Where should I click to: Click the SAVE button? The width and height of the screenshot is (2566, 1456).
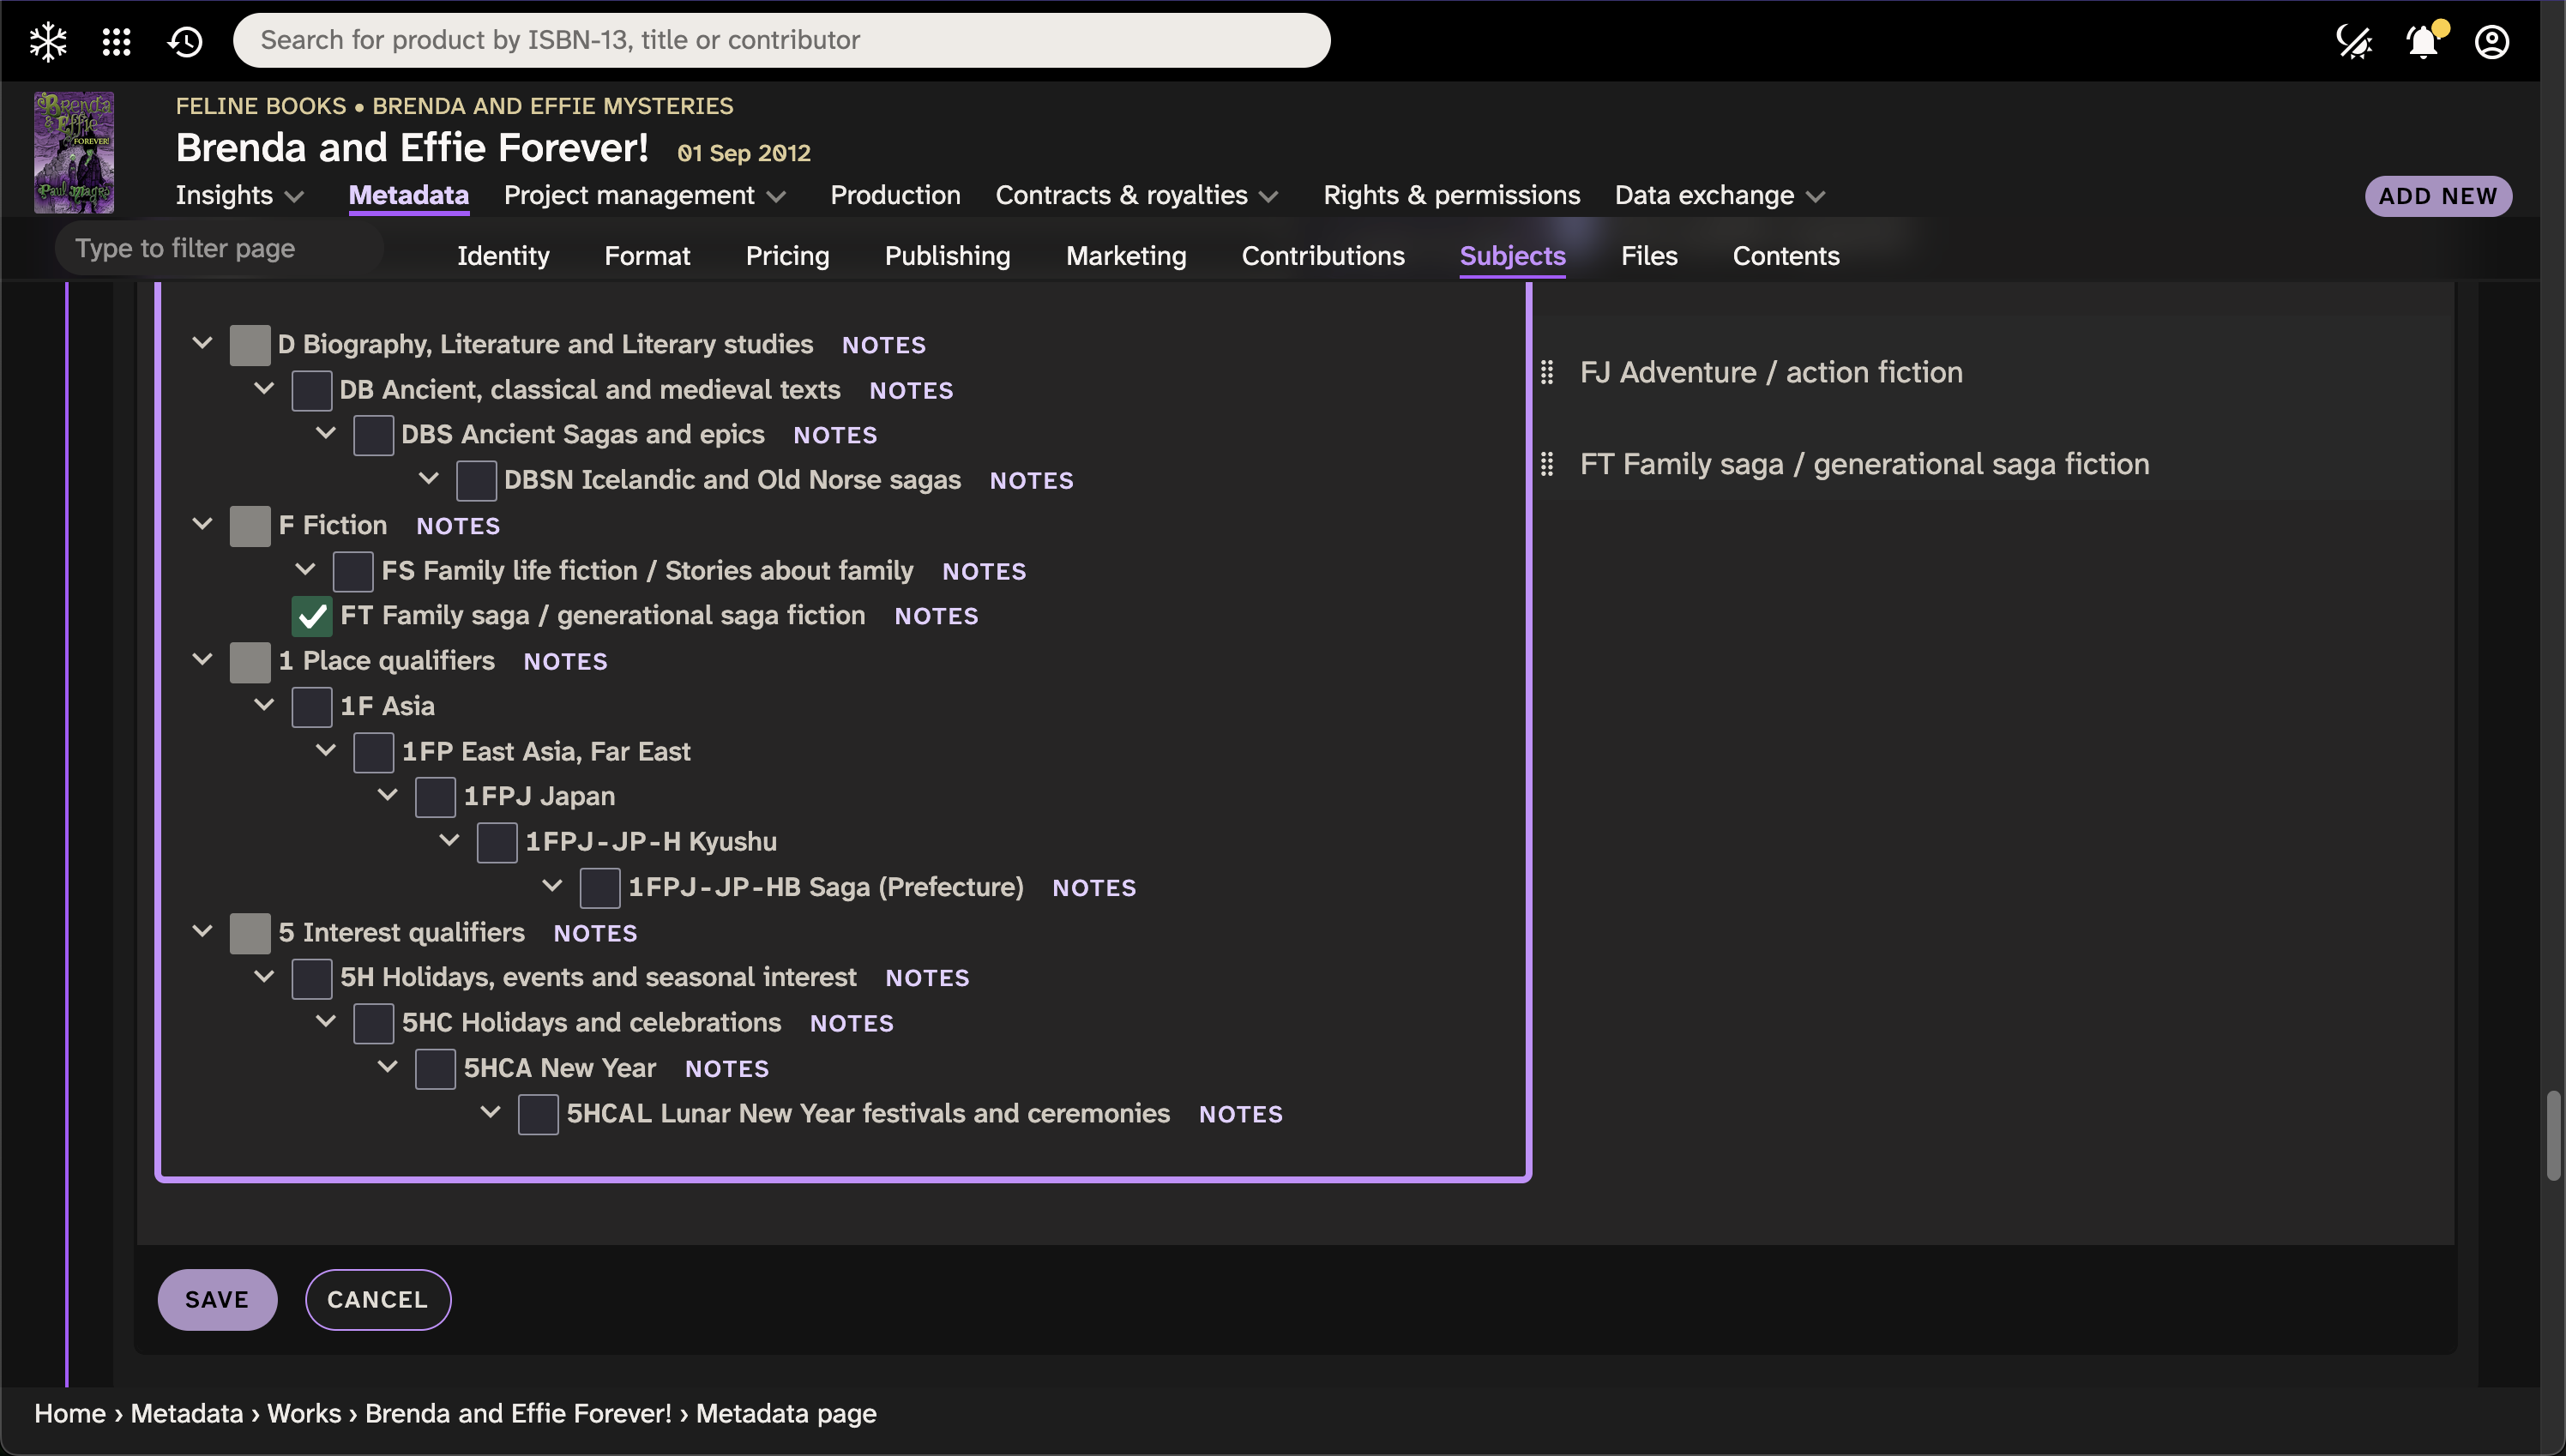pyautogui.click(x=217, y=1299)
